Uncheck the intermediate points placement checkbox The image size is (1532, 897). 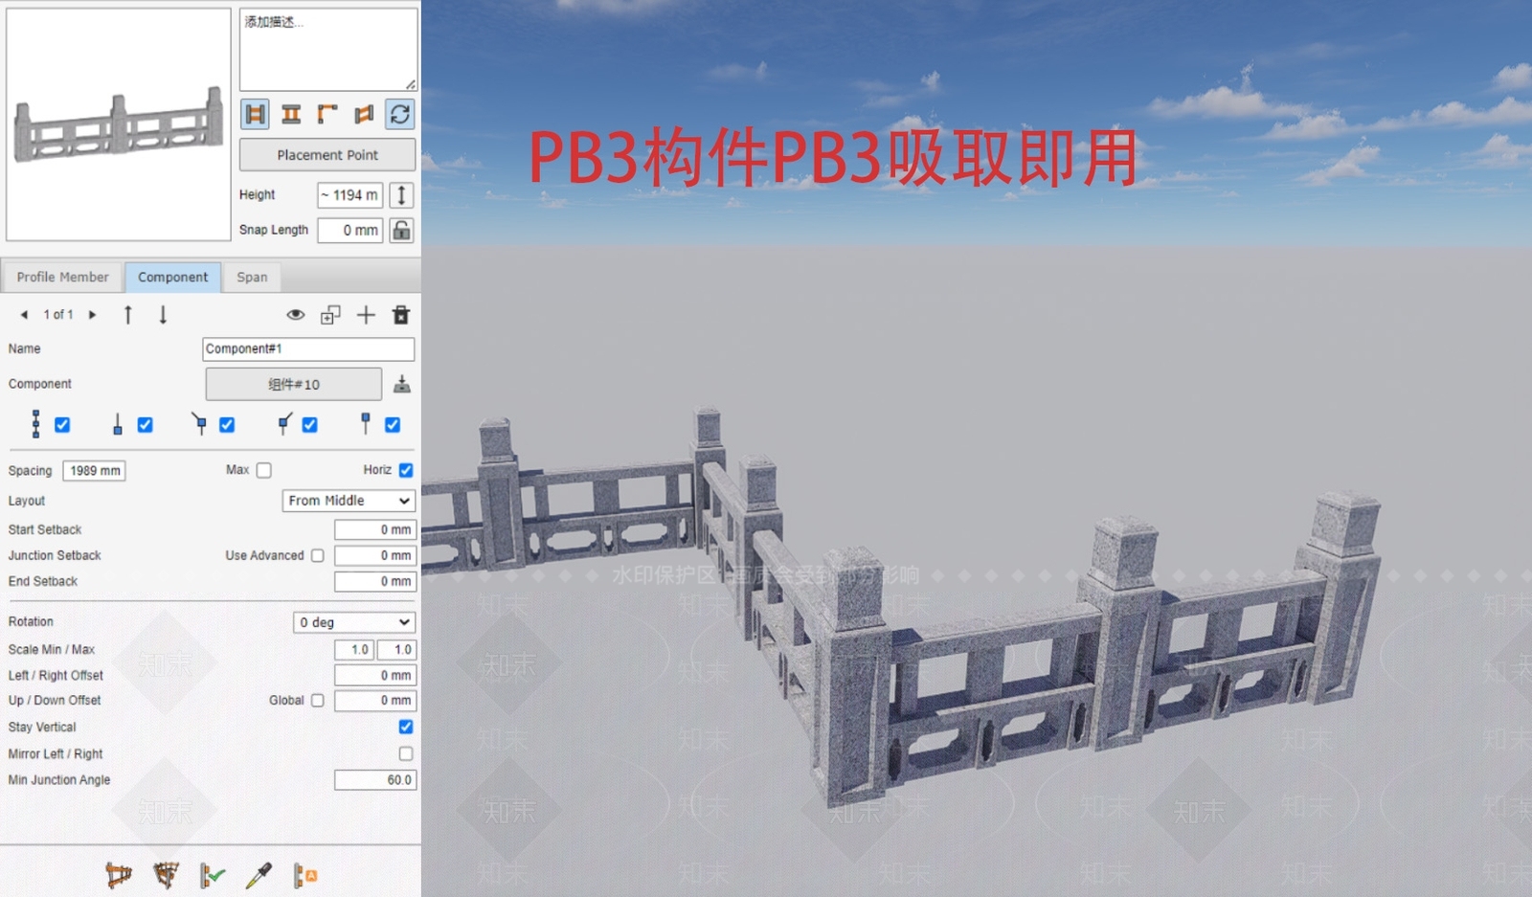[x=62, y=424]
